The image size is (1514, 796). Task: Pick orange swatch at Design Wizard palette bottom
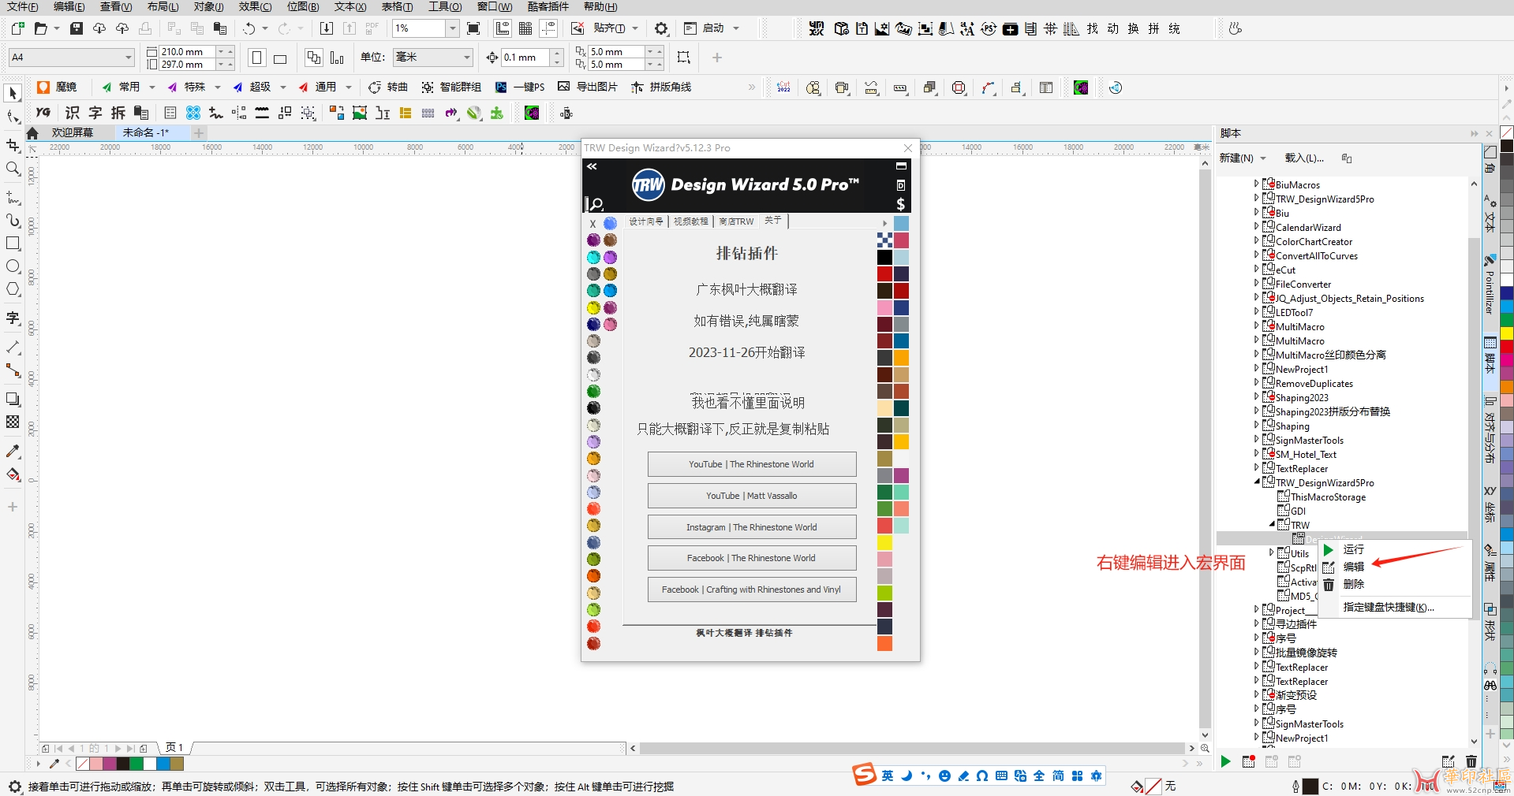coord(885,643)
